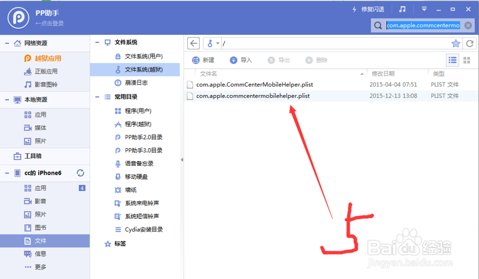Collapse the middle panel with splitter arrow
This screenshot has width=479, height=279.
pyautogui.click(x=182, y=160)
